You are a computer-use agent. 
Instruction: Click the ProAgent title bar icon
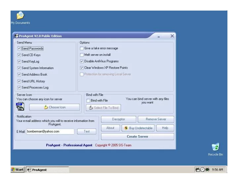pos(17,36)
